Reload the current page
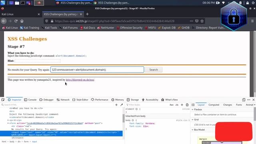 pos(16,21)
